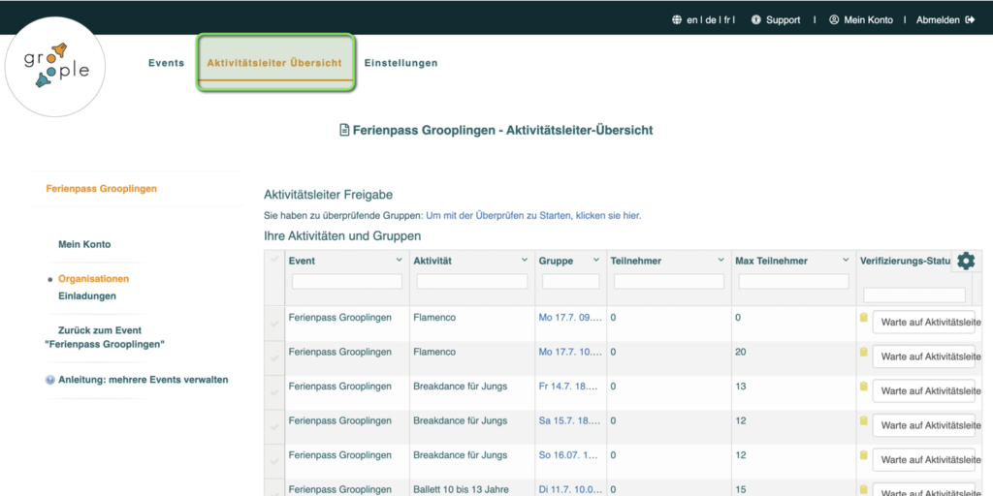Click the Mein Konto user icon in header
This screenshot has width=993, height=496.
coord(834,20)
